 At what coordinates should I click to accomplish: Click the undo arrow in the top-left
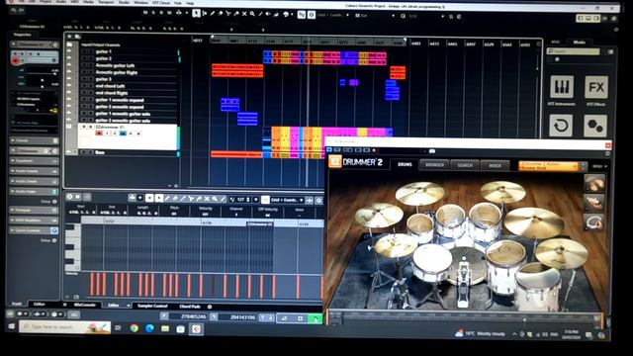[13, 11]
